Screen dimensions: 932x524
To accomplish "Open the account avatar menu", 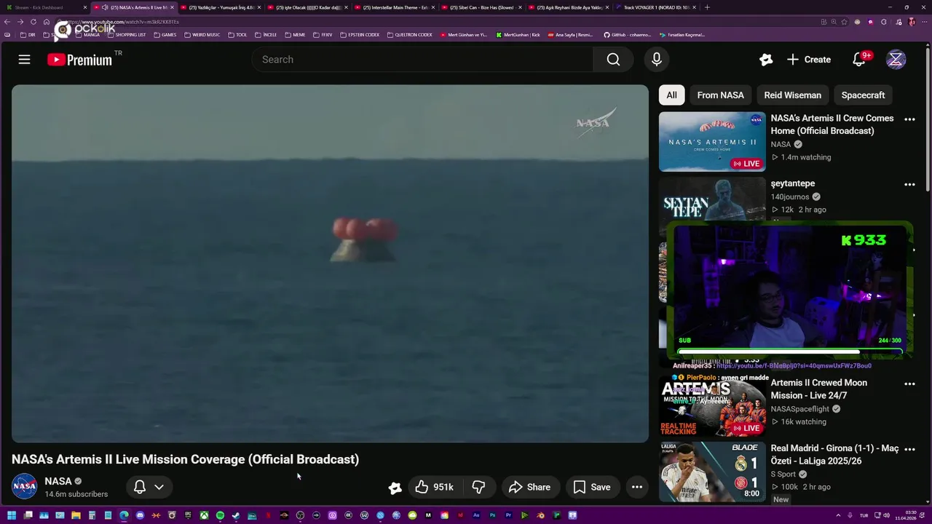I will pyautogui.click(x=896, y=60).
